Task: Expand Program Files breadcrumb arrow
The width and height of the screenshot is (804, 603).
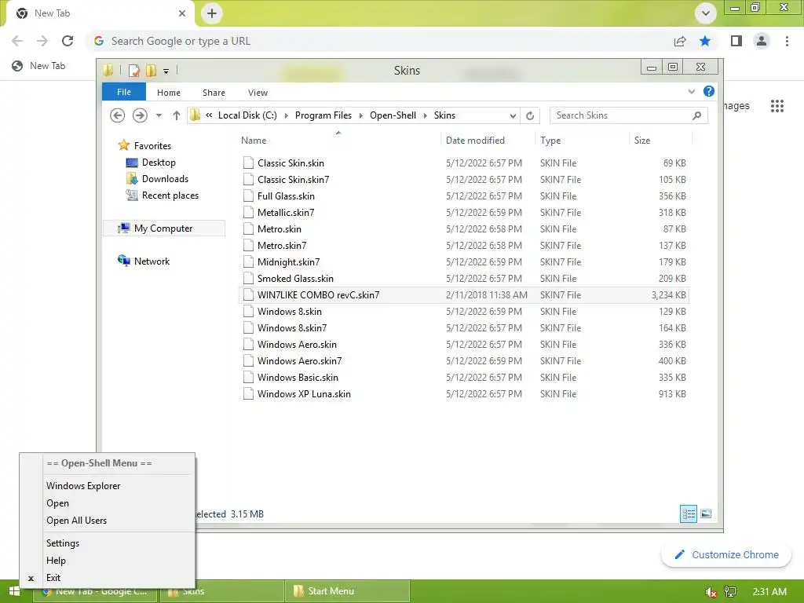Action: (x=360, y=115)
